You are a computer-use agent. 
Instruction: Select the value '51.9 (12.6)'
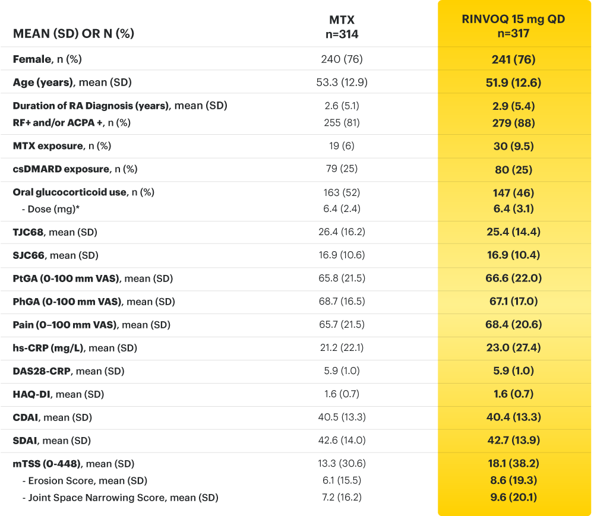(513, 83)
